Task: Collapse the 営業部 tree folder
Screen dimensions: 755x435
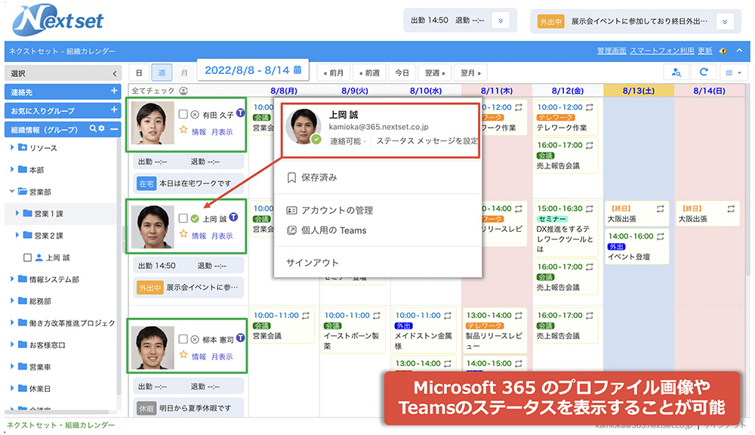Action: (12, 191)
